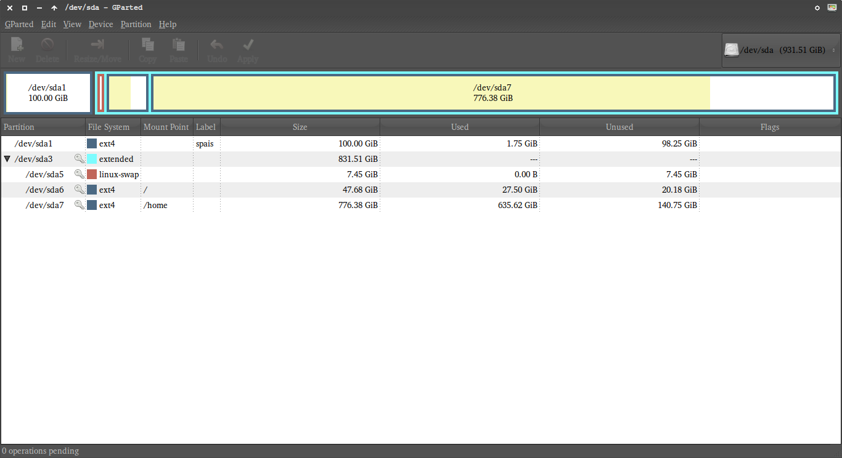
Task: Click the Delete partition toolbar icon
Action: [x=47, y=44]
